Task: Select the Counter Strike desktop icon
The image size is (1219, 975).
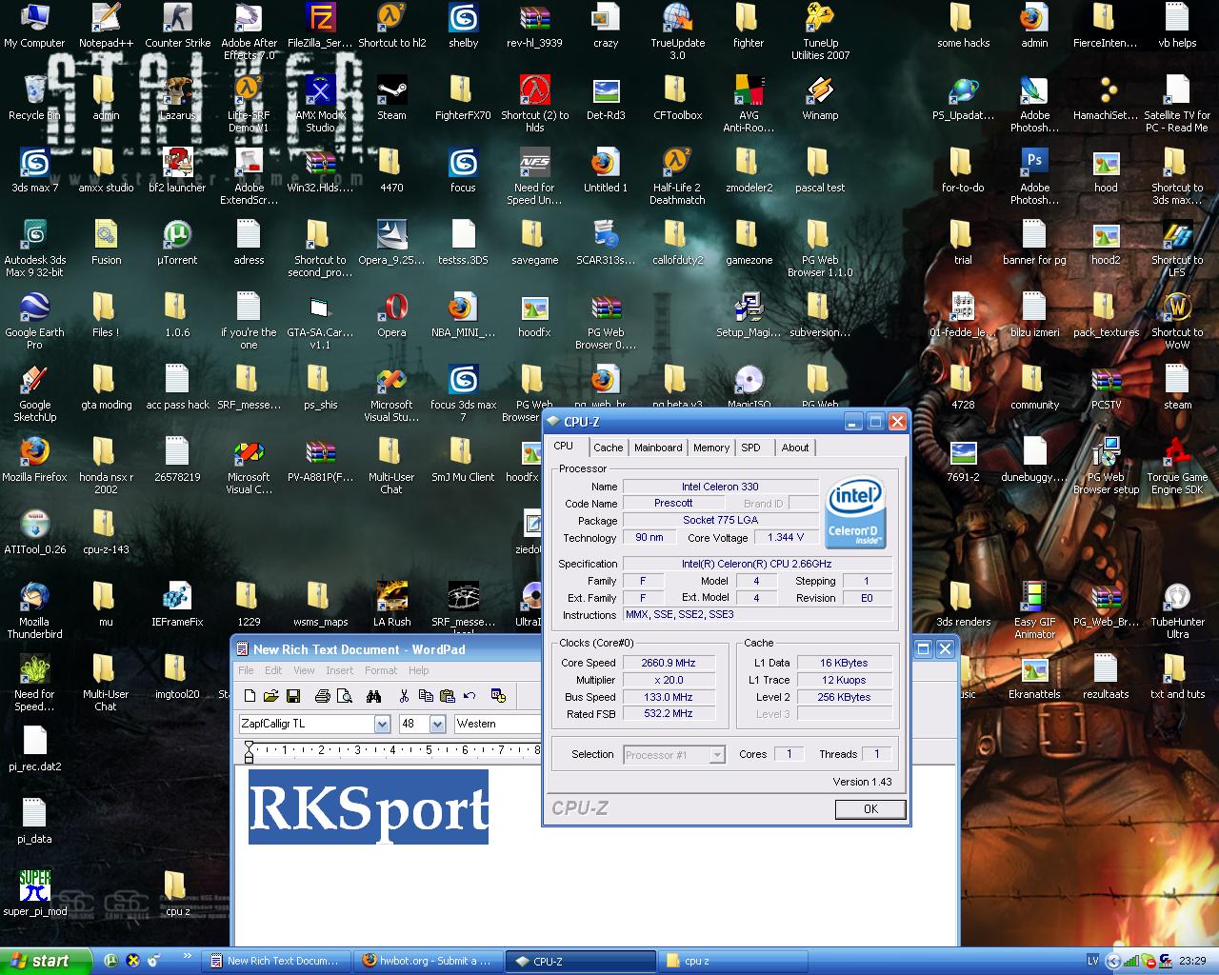Action: point(177,26)
